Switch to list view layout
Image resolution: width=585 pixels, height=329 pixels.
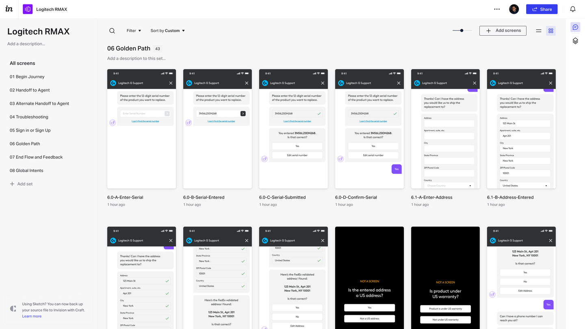(x=539, y=31)
